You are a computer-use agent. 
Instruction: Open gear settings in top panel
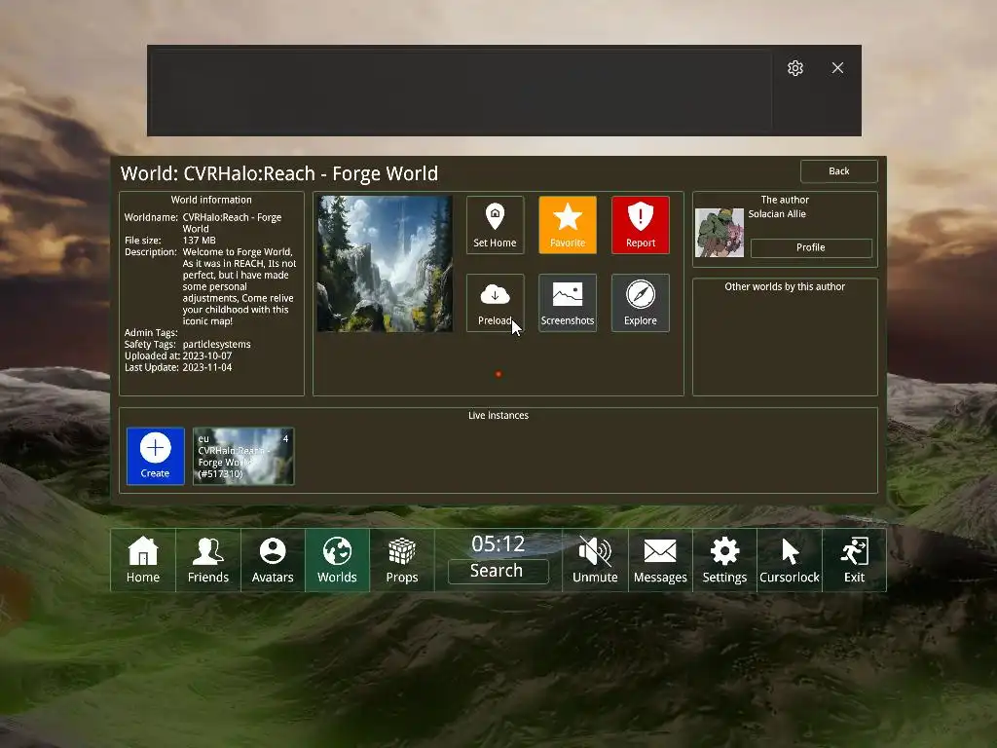click(x=795, y=68)
